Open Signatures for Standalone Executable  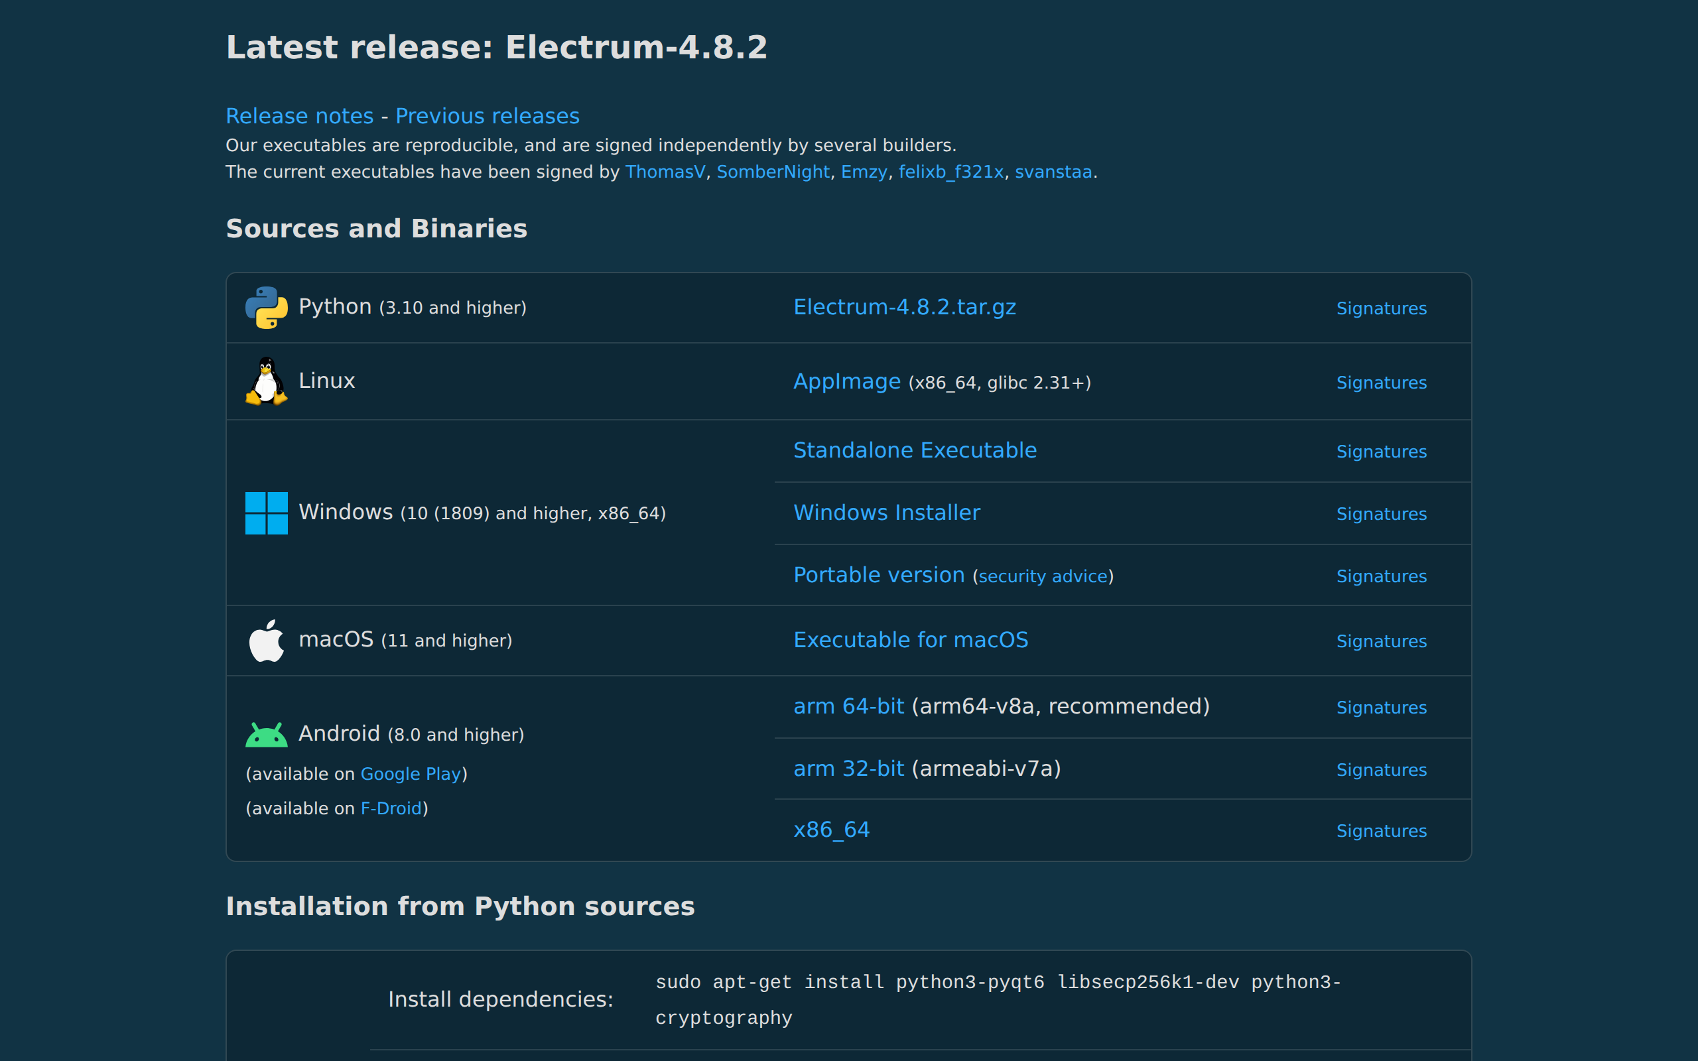click(1381, 452)
